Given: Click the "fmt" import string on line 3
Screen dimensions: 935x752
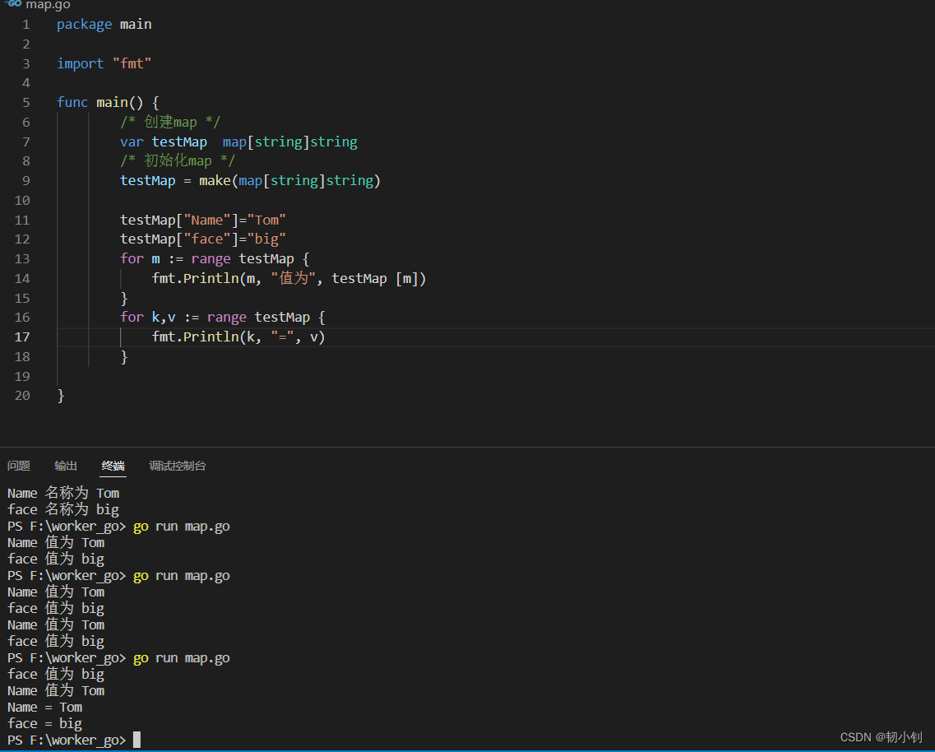Looking at the screenshot, I should pyautogui.click(x=132, y=63).
